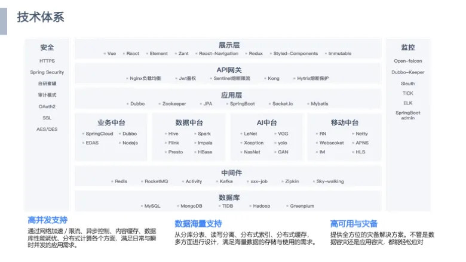Image resolution: width=466 pixels, height=262 pixels.
Task: Click the 'Immutable' item
Action: tap(340, 53)
